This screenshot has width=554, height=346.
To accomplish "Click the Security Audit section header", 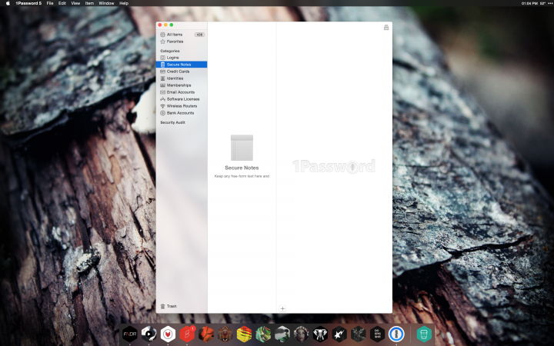I will [x=172, y=122].
